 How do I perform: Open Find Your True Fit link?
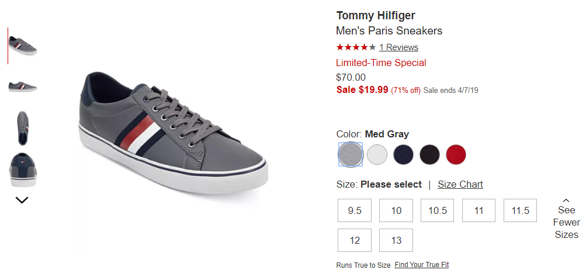[422, 265]
